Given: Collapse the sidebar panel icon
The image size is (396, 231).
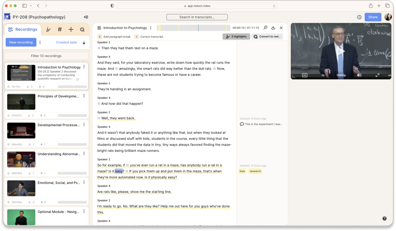Looking at the screenshot, I should click(86, 17).
